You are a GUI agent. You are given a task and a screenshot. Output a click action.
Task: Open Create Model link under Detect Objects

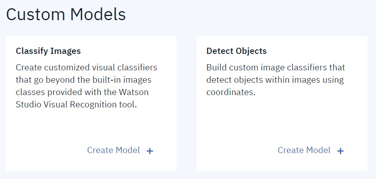(x=304, y=150)
